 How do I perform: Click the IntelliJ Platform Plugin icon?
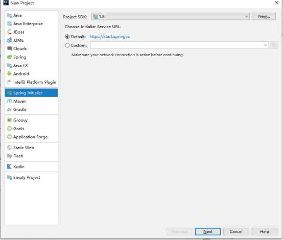pos(9,82)
